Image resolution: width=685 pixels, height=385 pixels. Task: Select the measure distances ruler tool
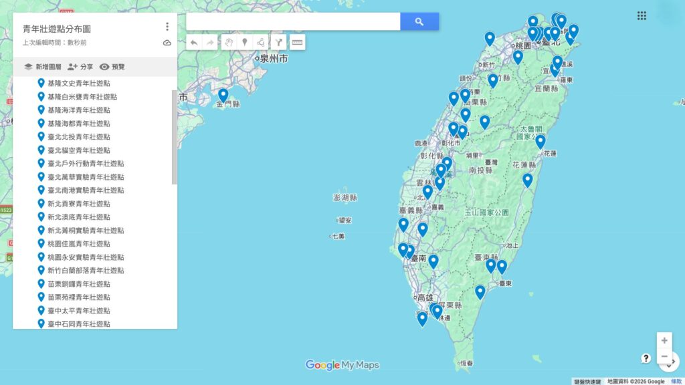click(x=297, y=42)
